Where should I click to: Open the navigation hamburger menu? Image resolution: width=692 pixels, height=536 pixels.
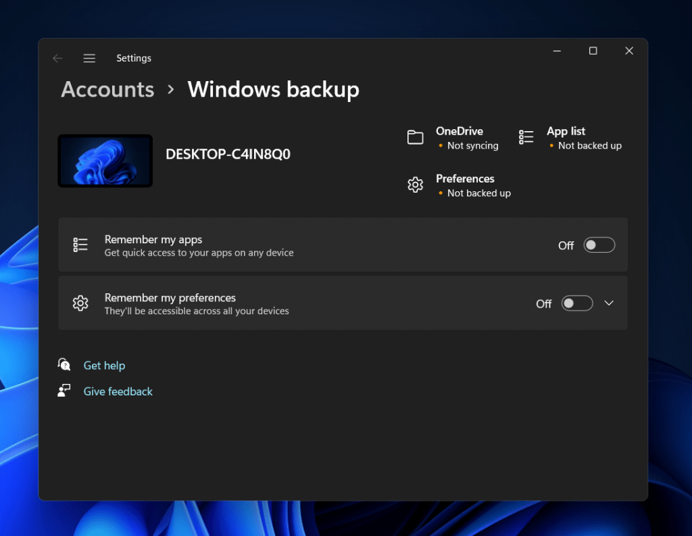click(x=89, y=58)
